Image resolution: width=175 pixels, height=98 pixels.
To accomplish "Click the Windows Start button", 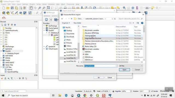I will (3, 96).
